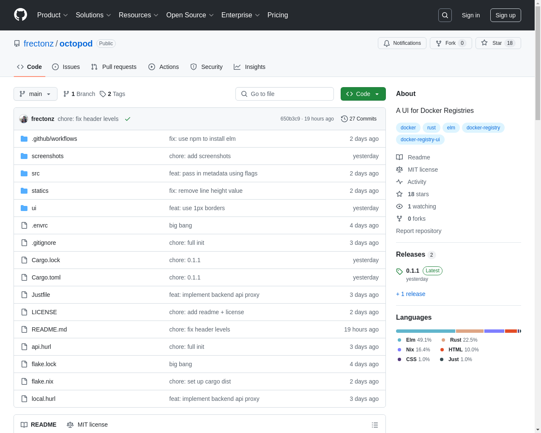Select the elm topic tag
Screen dimensions: 541x433
coord(451,128)
